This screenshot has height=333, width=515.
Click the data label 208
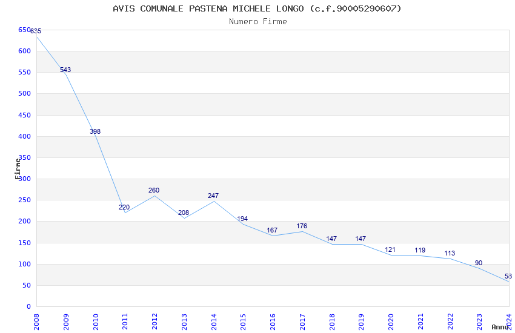184,213
